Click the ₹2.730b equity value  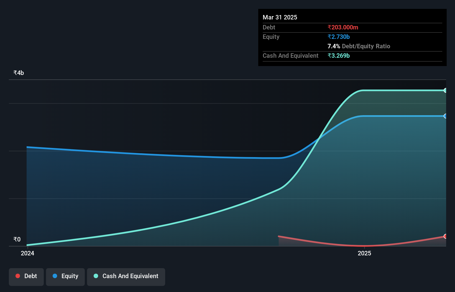coord(339,37)
